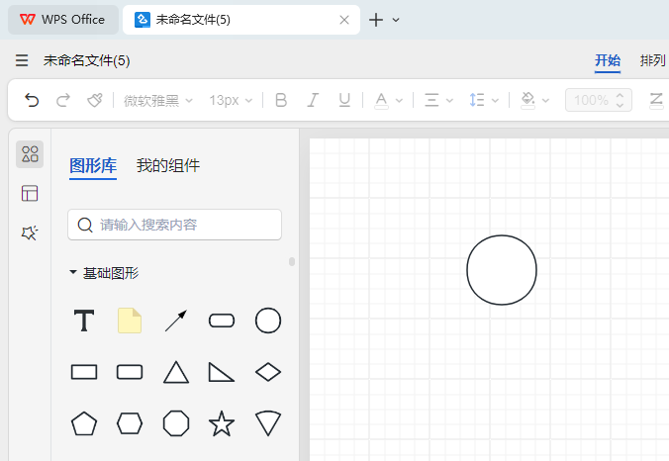Click the circle drawn on the canvas
This screenshot has width=669, height=461.
pos(502,270)
